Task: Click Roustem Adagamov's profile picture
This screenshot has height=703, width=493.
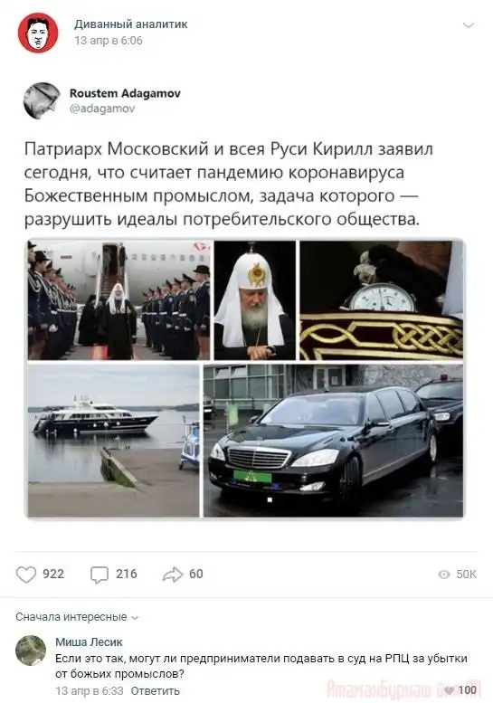Action: [x=42, y=100]
